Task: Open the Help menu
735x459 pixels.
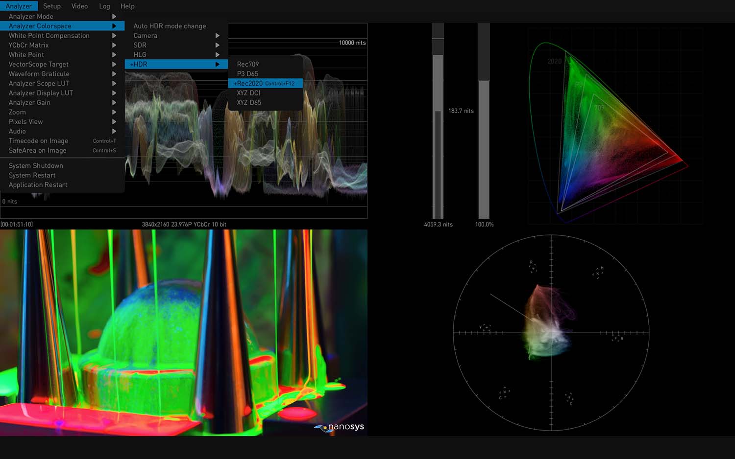Action: pyautogui.click(x=127, y=6)
